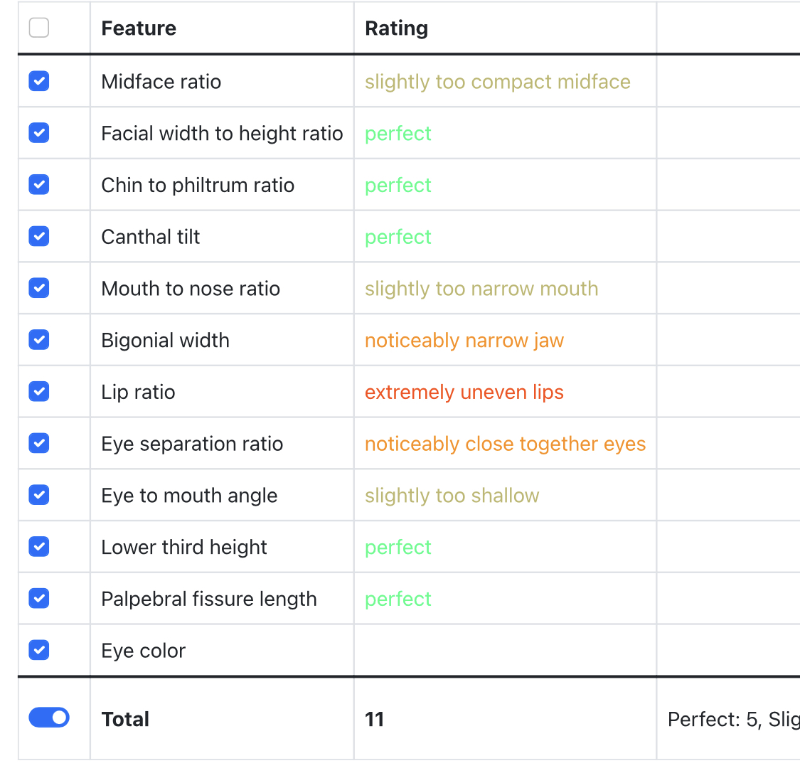
Task: Click the Rating column header
Action: pos(396,28)
